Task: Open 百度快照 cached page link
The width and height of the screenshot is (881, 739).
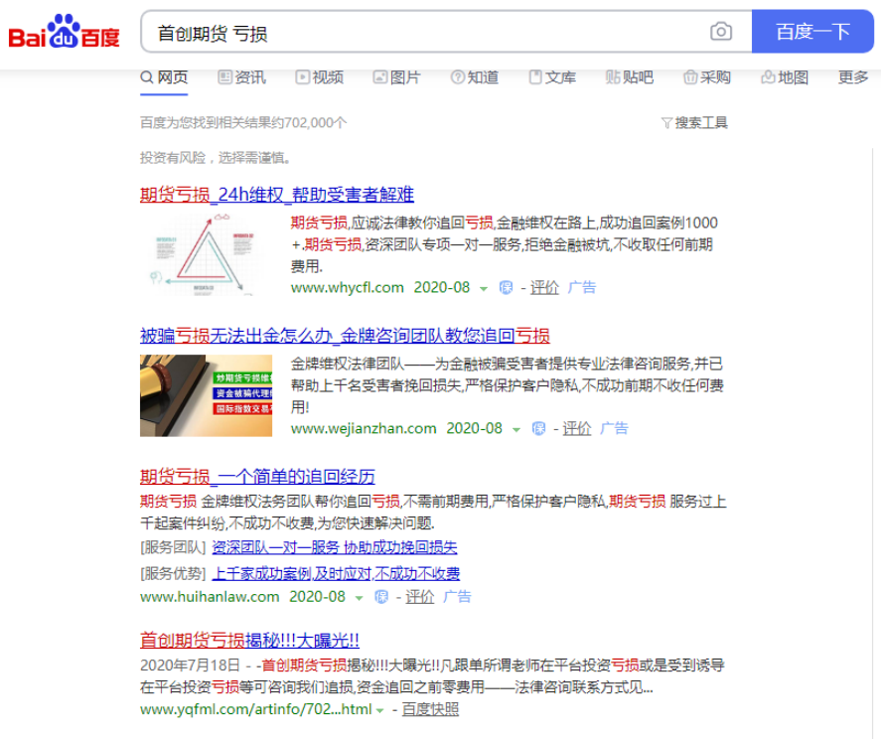Action: [x=430, y=709]
